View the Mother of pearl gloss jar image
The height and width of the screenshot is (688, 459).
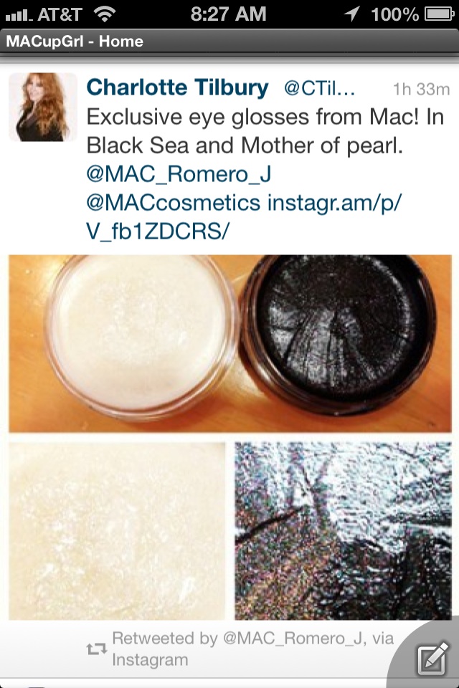point(141,338)
